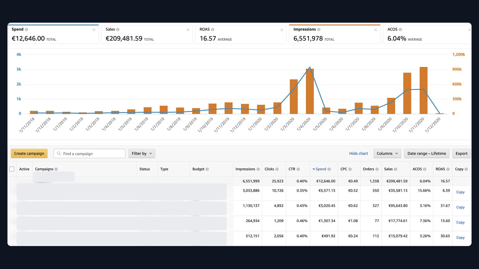Screen dimensions: 479x269
Task: Click info icon in ROAS column header
Action: point(448,169)
